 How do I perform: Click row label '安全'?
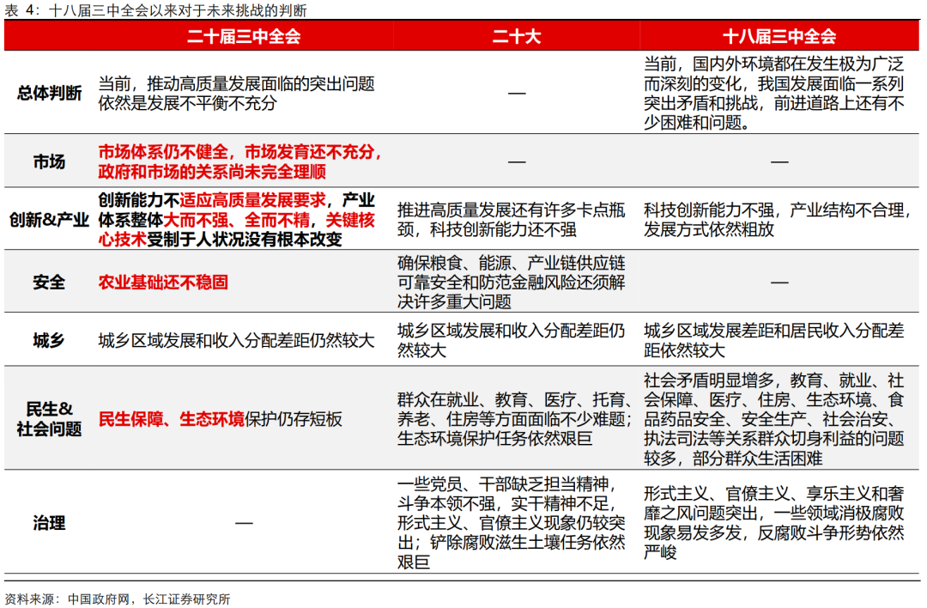point(49,283)
